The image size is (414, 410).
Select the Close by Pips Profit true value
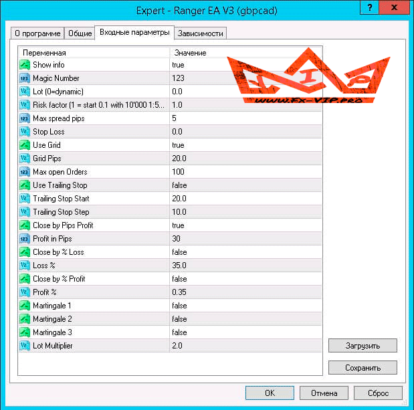[x=178, y=225]
